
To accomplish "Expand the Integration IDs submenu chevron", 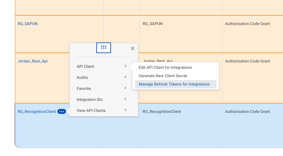I will [125, 99].
